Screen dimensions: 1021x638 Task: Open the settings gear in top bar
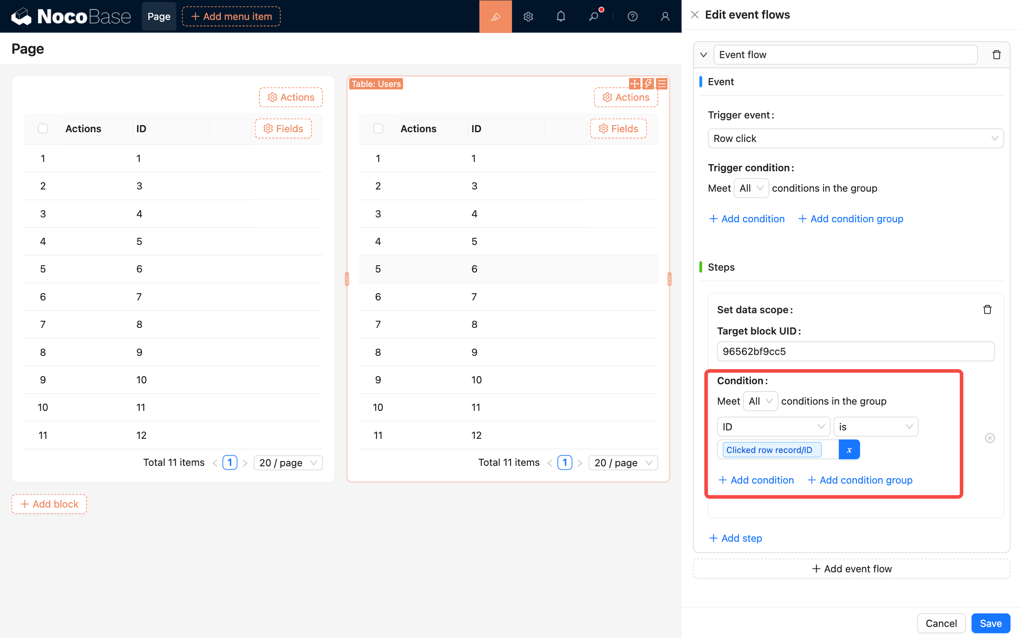click(x=528, y=16)
